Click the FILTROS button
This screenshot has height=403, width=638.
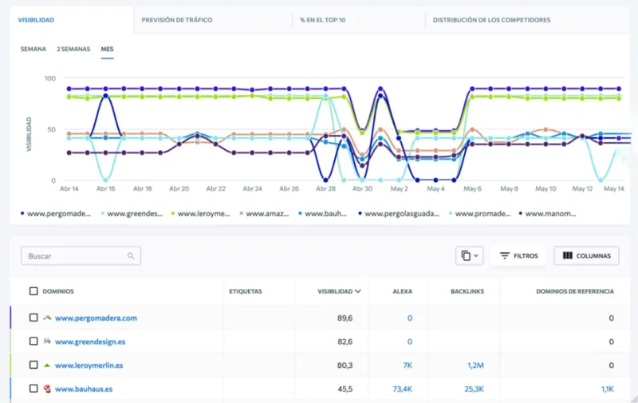click(518, 256)
